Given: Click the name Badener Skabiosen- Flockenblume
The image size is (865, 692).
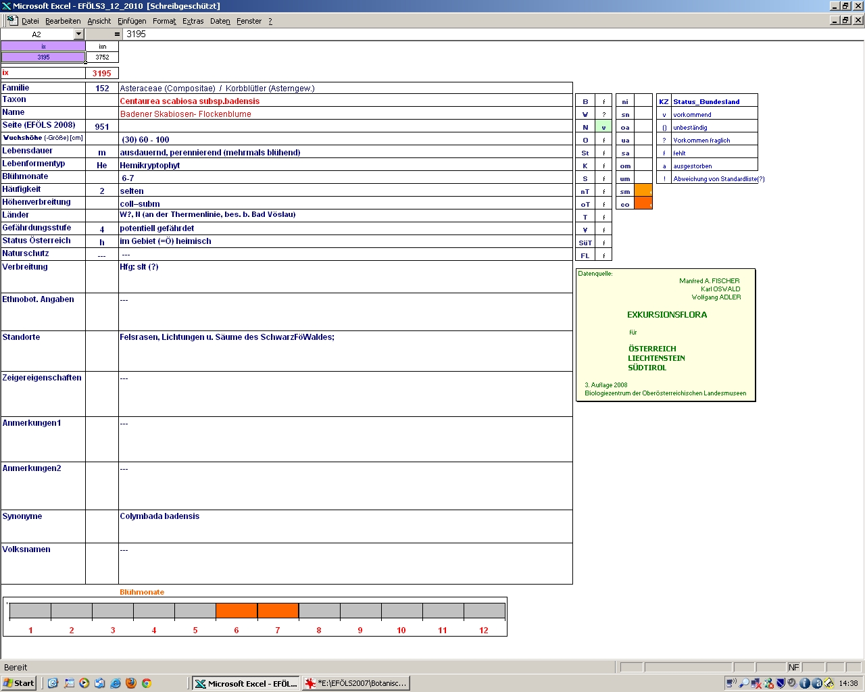Looking at the screenshot, I should 186,114.
